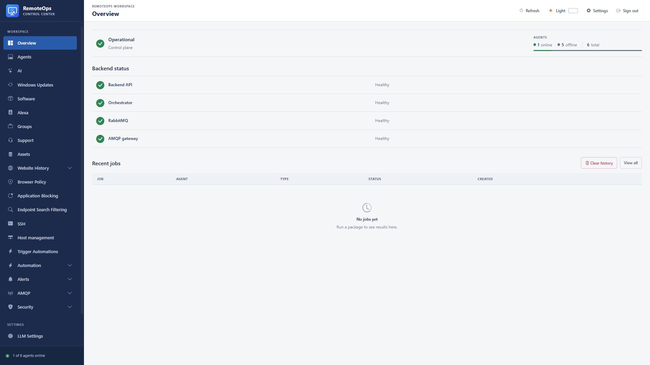The height and width of the screenshot is (365, 650).
Task: Click the Browser Policy shield icon
Action: tap(10, 182)
